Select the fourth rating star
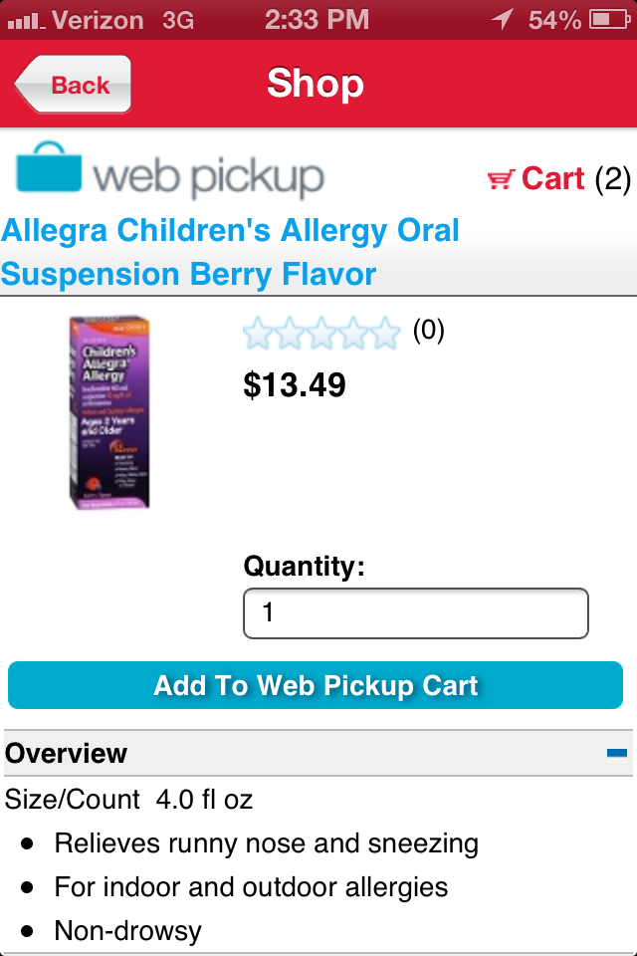Viewport: 637px width, 956px height. point(353,333)
